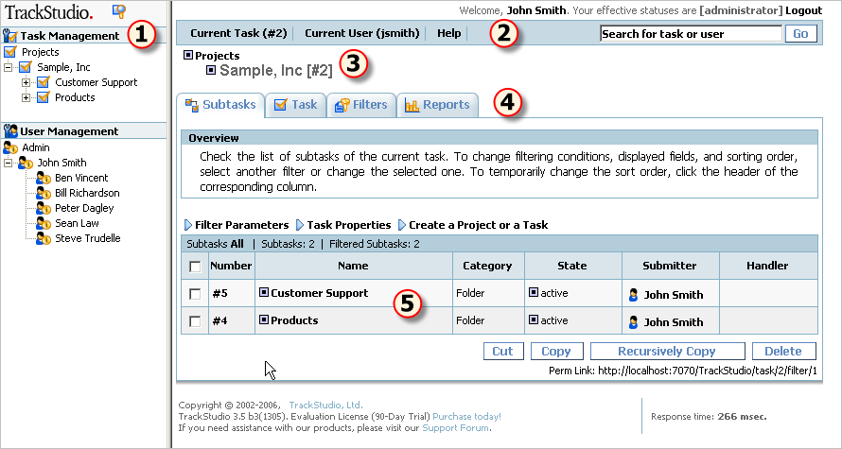842x449 pixels.
Task: Click the Sean Law user icon
Action: (44, 223)
